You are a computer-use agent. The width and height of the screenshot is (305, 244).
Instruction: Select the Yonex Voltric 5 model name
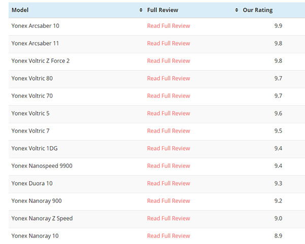30,113
